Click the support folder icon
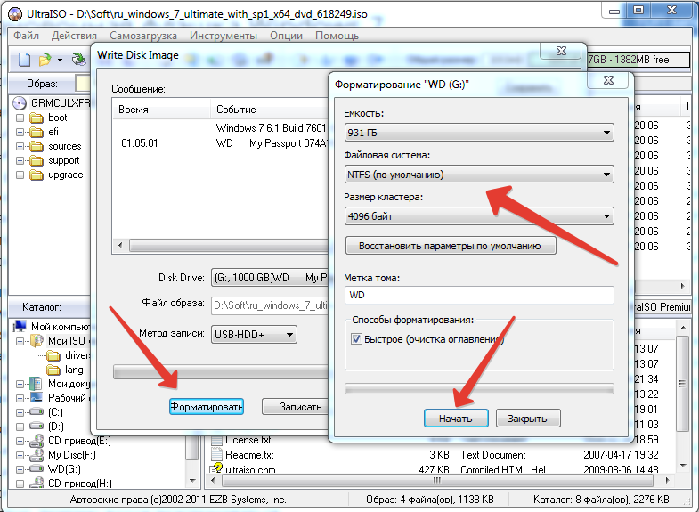The image size is (699, 512). click(x=37, y=161)
